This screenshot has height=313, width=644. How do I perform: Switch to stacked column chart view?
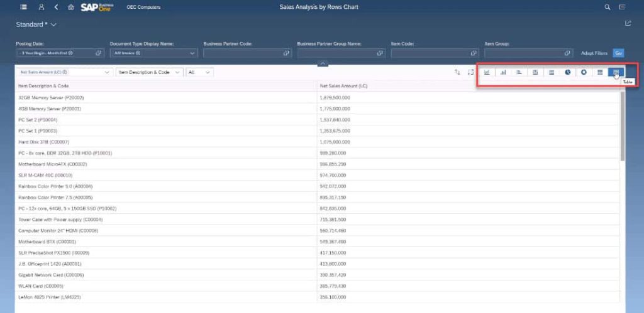[x=535, y=72]
